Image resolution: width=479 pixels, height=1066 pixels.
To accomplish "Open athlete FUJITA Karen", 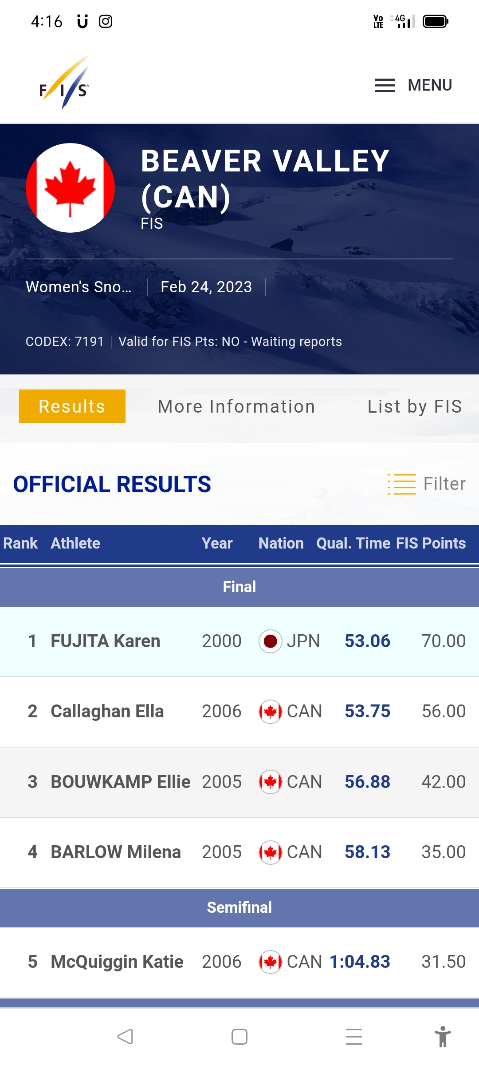I will (x=106, y=641).
